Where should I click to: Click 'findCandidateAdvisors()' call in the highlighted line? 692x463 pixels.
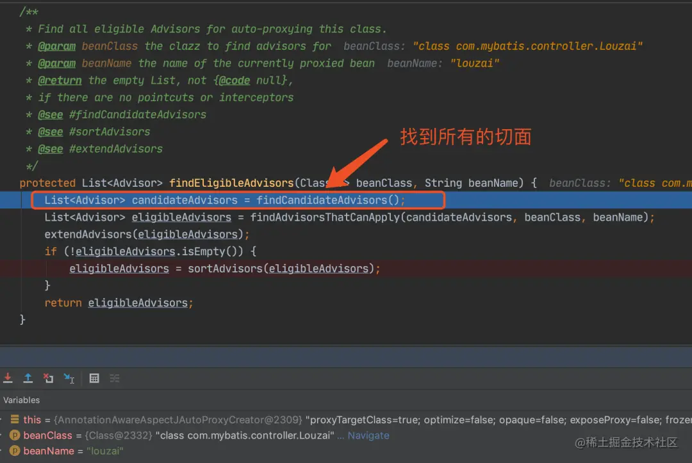328,200
